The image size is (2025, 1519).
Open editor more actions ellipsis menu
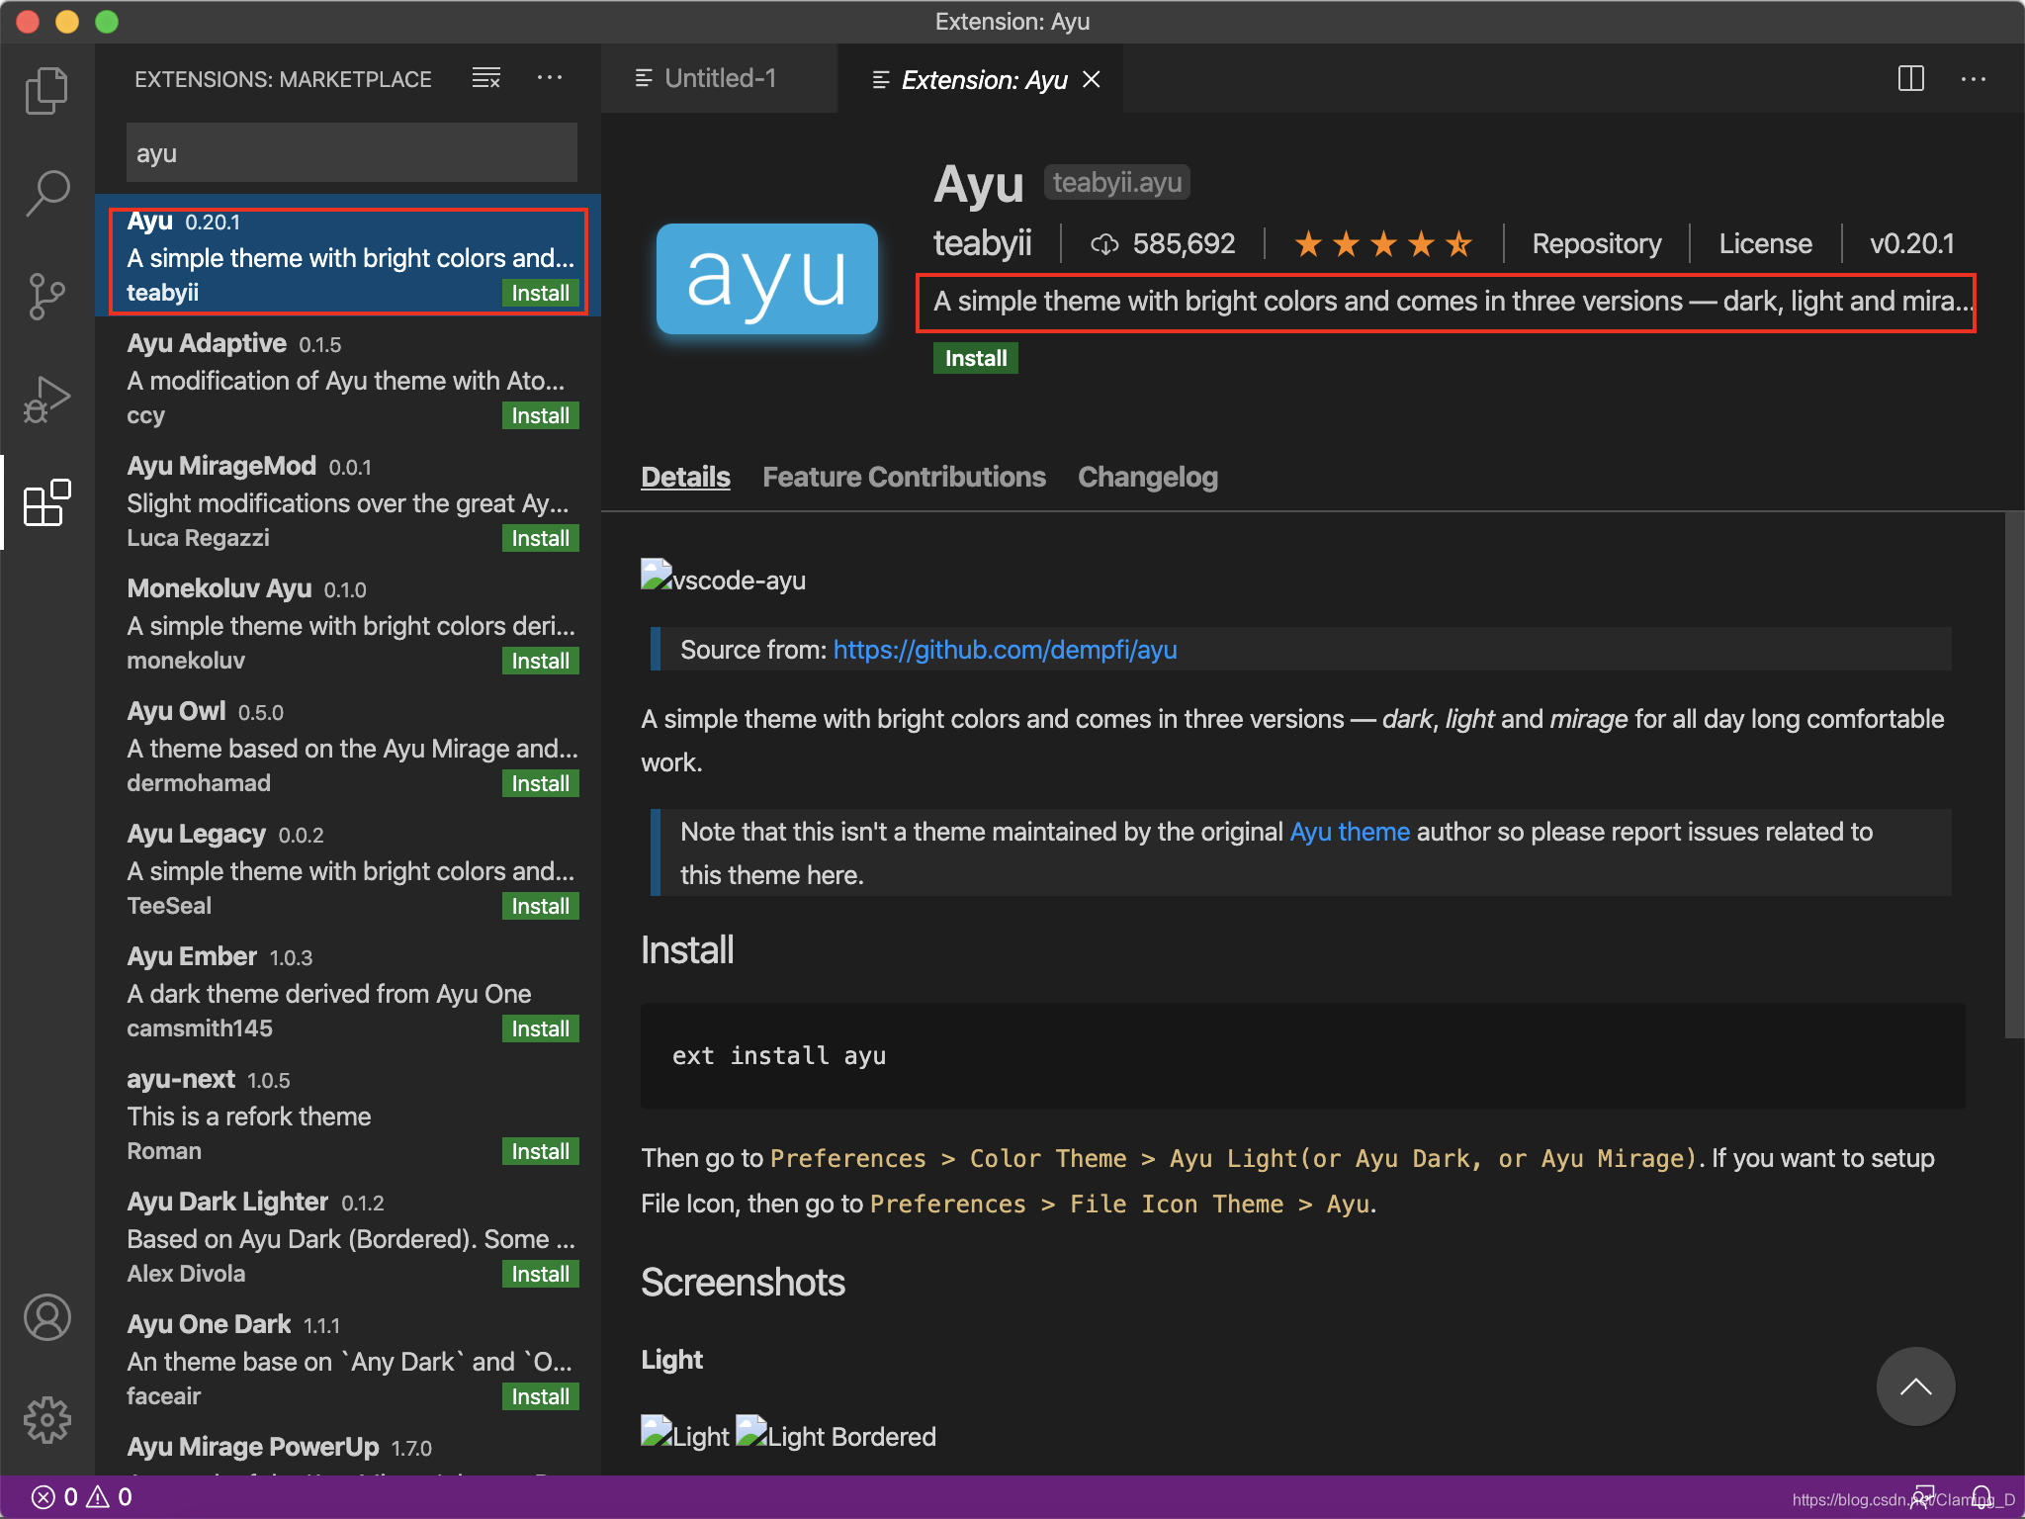[x=1974, y=78]
